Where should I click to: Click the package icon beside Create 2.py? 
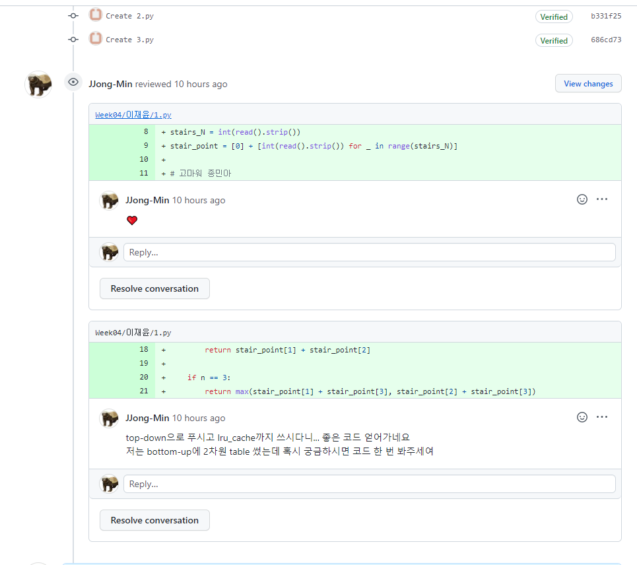point(95,15)
